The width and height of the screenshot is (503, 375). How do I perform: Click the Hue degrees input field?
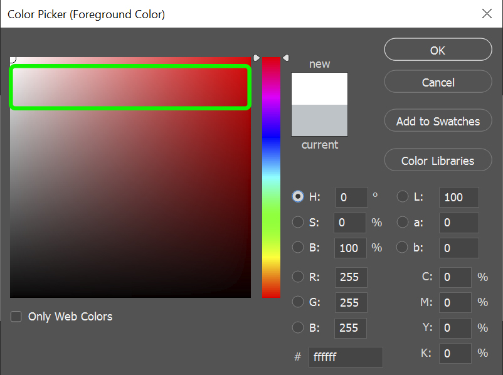pyautogui.click(x=351, y=197)
